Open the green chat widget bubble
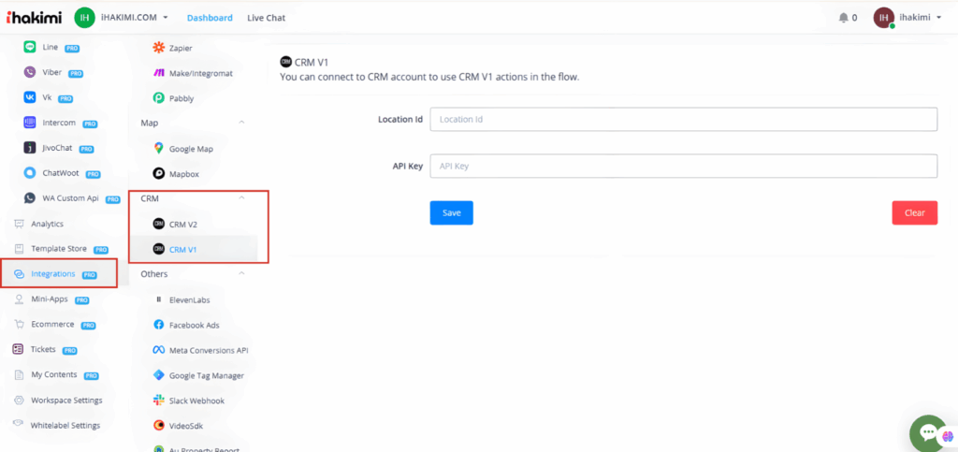The image size is (958, 452). point(932,432)
